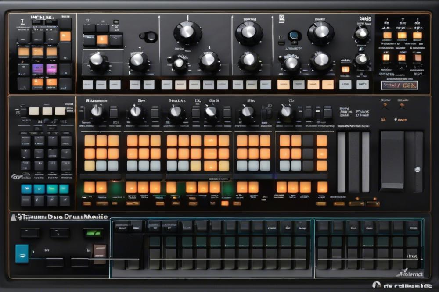Tap the third cyan pad in the left panel
Viewport: 439px width, 292px height.
[52, 189]
